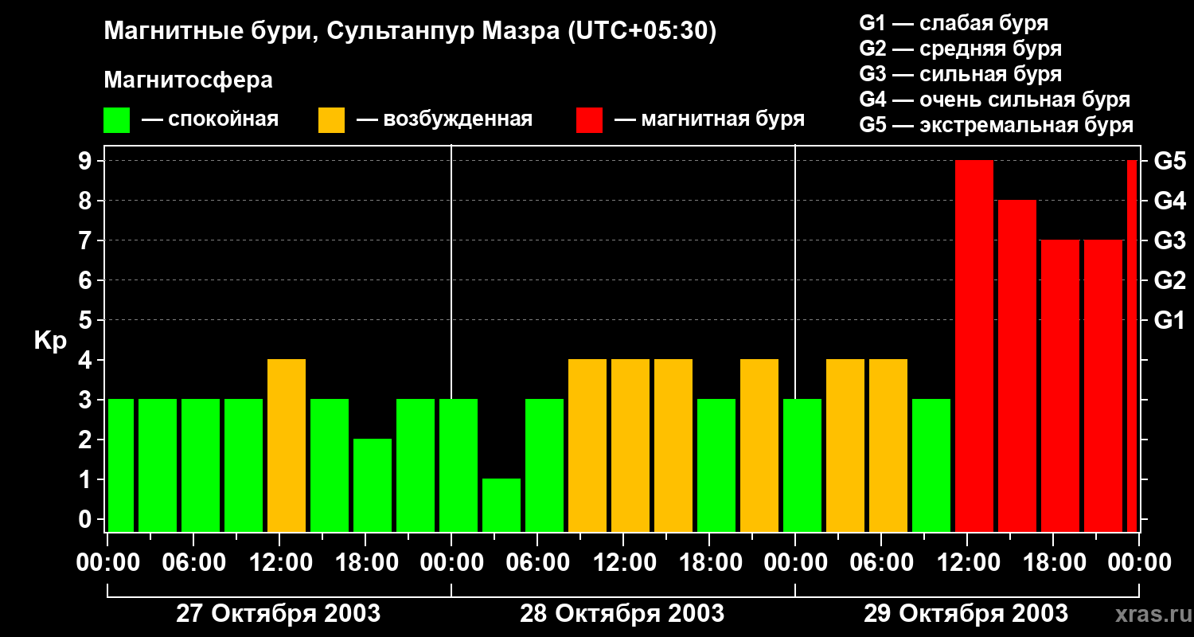Click the '00:00' label starting 29 October
1194x637 pixels.
[795, 562]
